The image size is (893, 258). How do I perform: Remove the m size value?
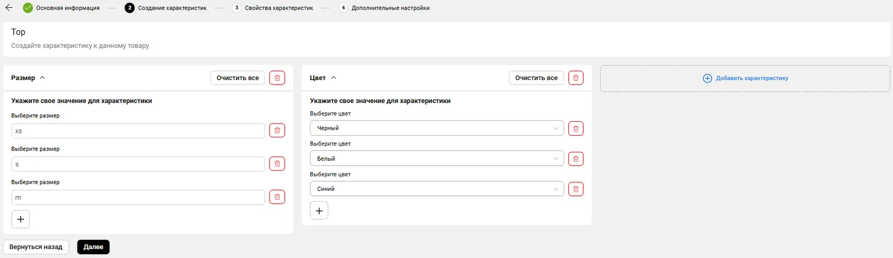point(277,197)
